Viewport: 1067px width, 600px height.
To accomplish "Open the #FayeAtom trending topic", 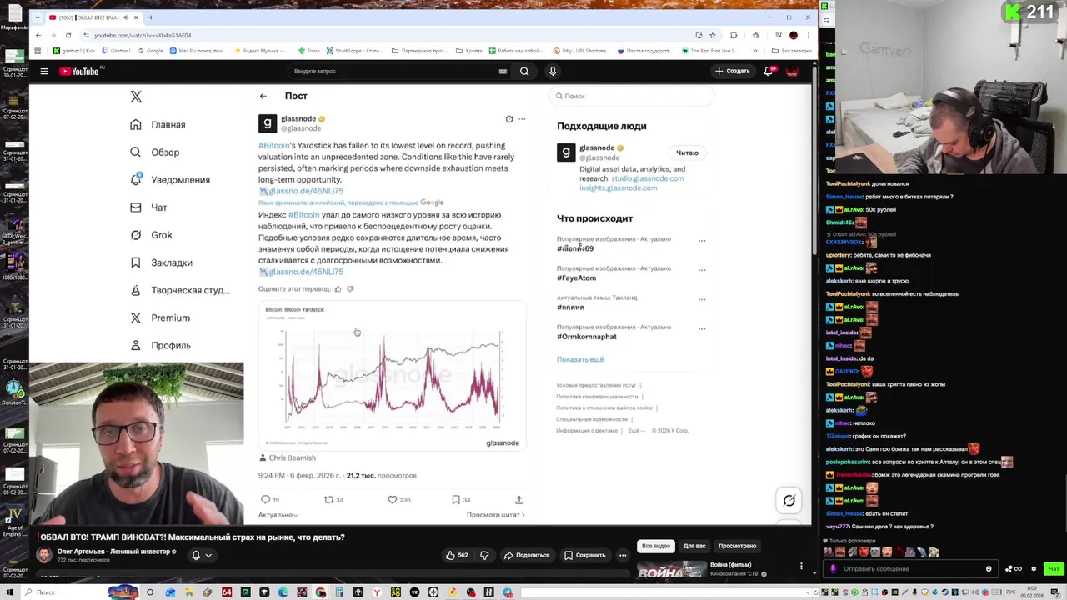I will (x=577, y=278).
